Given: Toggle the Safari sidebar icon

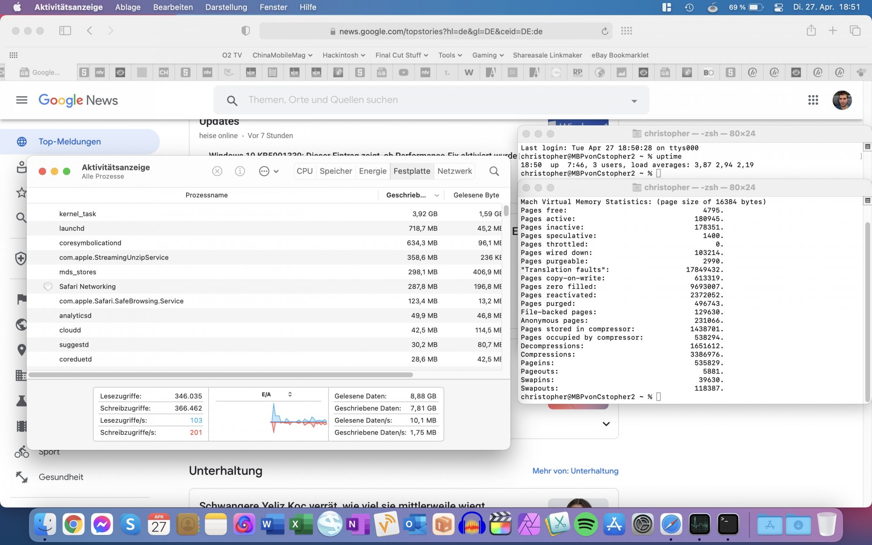Looking at the screenshot, I should coord(65,31).
